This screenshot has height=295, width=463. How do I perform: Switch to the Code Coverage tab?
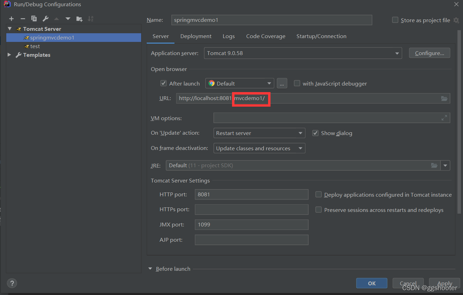coord(266,36)
